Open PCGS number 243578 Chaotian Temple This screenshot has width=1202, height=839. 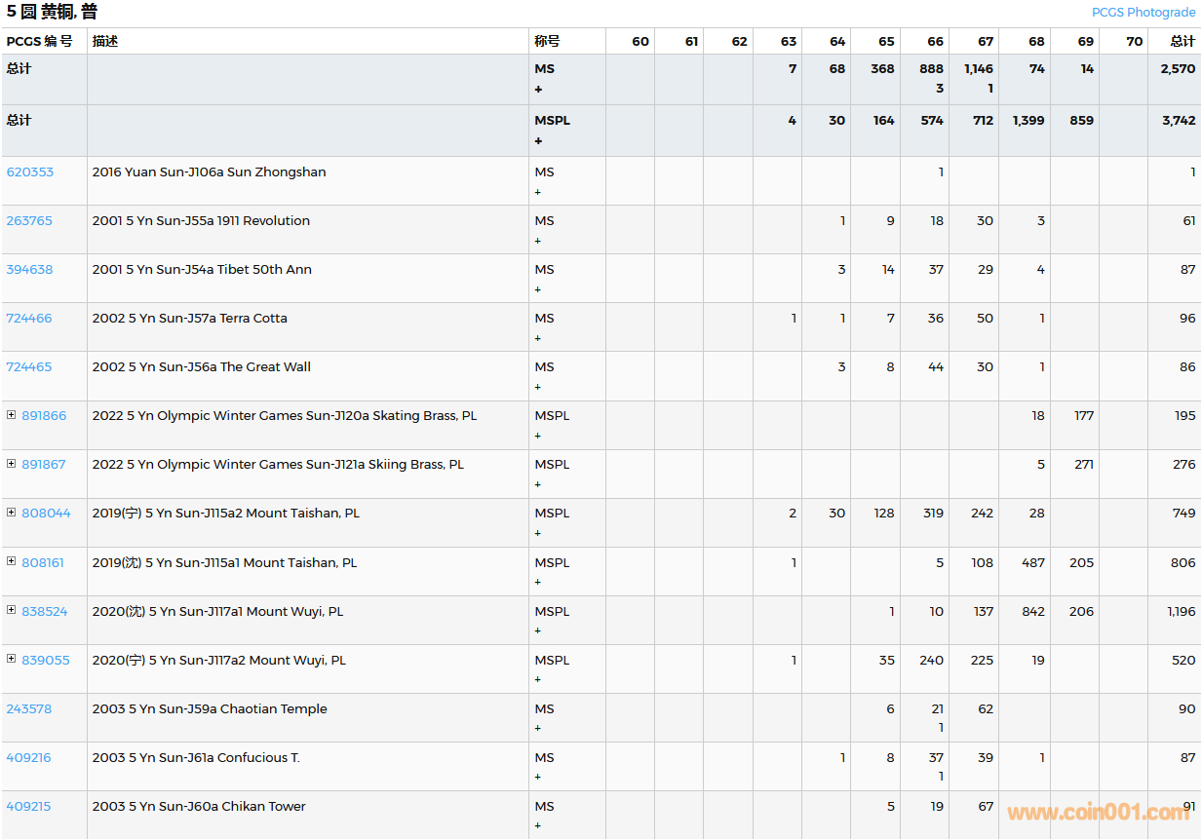(29, 709)
